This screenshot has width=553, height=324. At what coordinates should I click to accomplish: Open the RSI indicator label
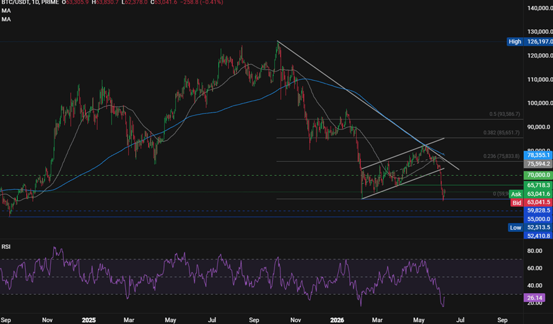(6, 247)
